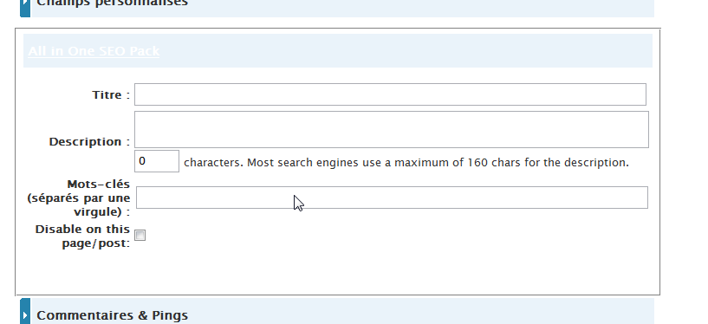Click the Champs personnalisés heading text

coord(112,3)
